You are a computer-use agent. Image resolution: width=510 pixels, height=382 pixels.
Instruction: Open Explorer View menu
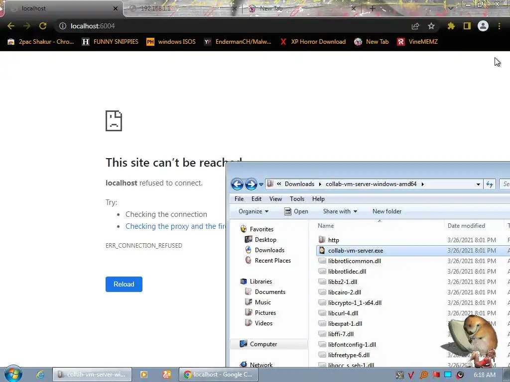pyautogui.click(x=275, y=199)
